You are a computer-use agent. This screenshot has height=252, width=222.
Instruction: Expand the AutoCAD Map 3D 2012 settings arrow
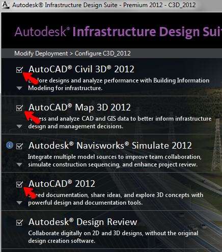pos(19,126)
